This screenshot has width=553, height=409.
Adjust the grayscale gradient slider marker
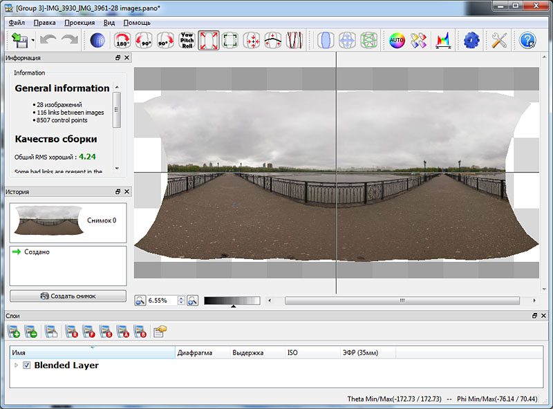pos(233,306)
